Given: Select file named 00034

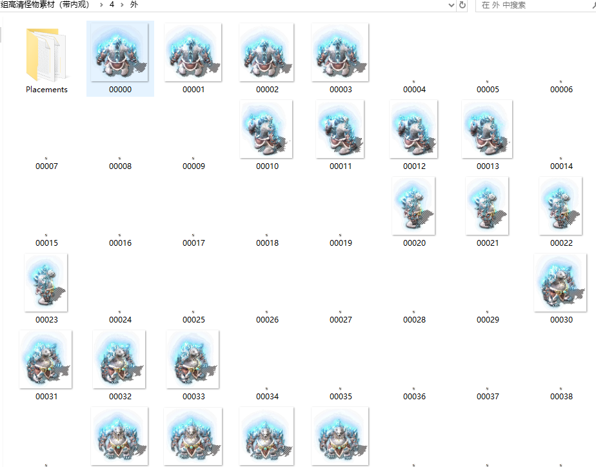Looking at the screenshot, I should point(267,396).
